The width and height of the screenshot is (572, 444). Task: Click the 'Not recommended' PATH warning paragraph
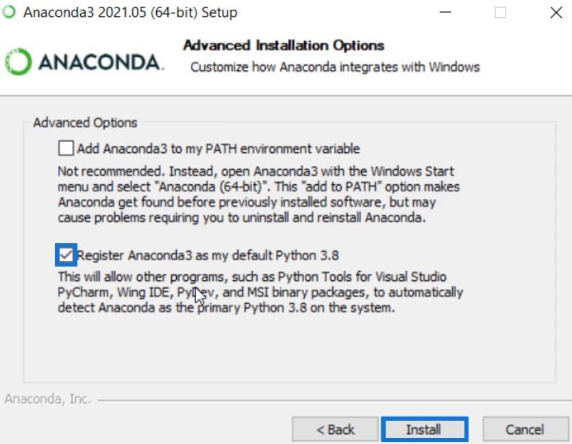click(x=258, y=195)
